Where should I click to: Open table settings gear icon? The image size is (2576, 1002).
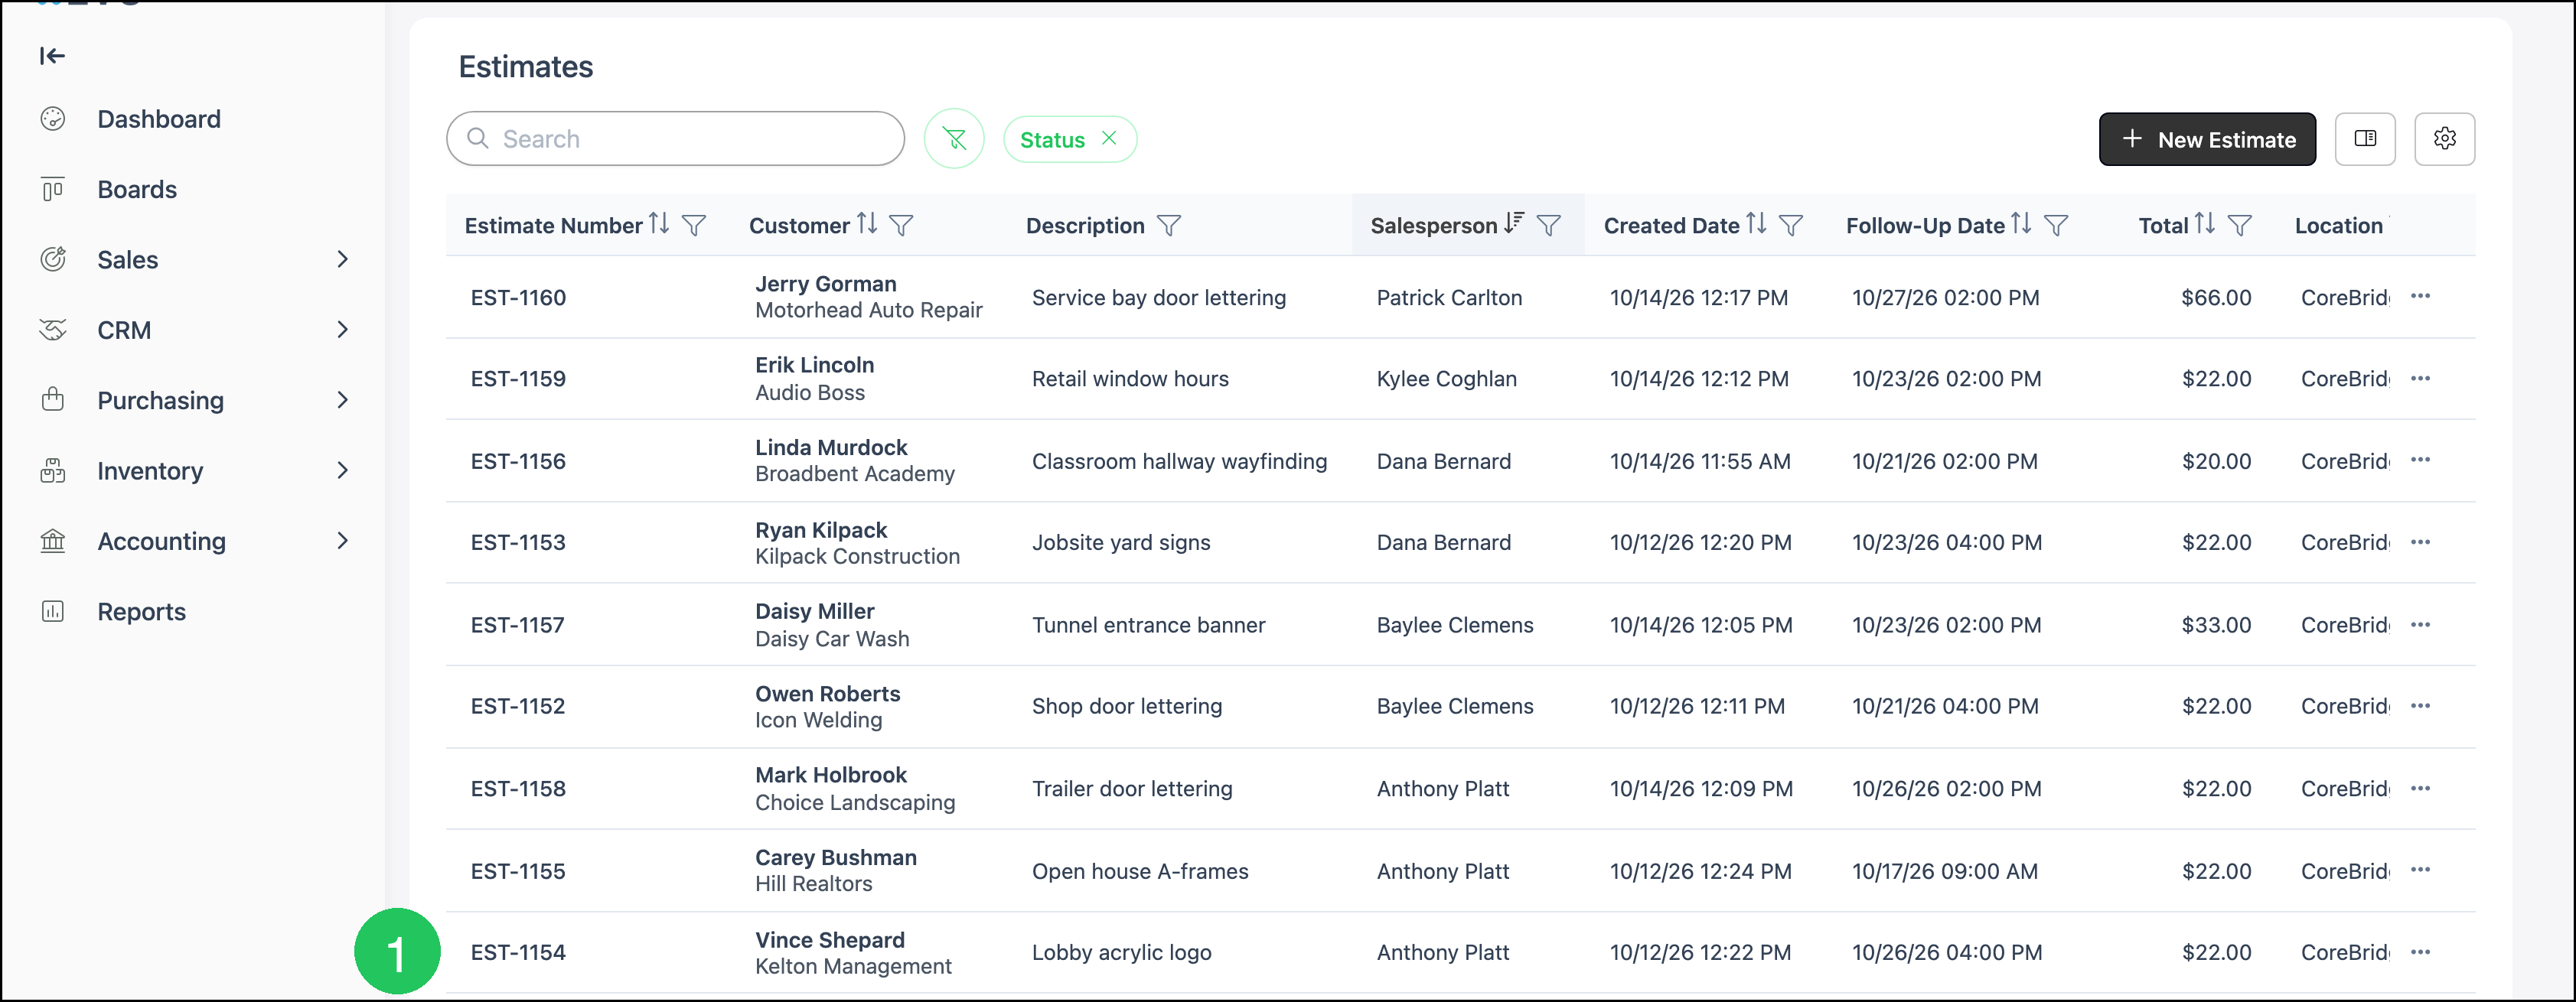[x=2444, y=139]
